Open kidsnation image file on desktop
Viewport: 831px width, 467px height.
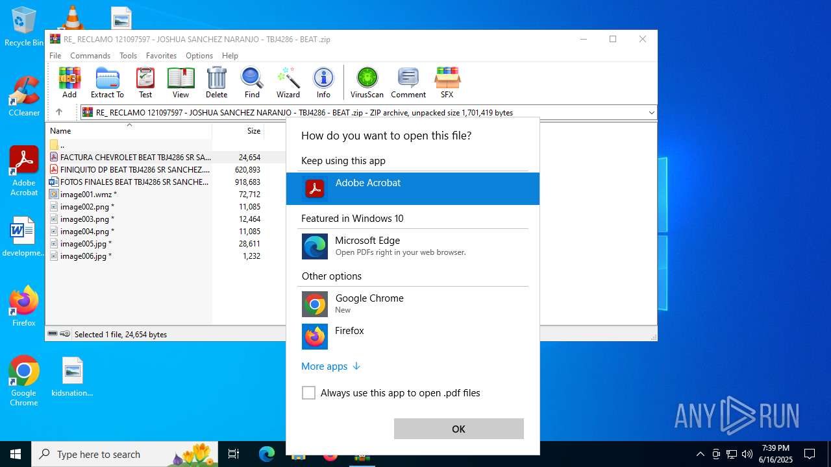[72, 376]
